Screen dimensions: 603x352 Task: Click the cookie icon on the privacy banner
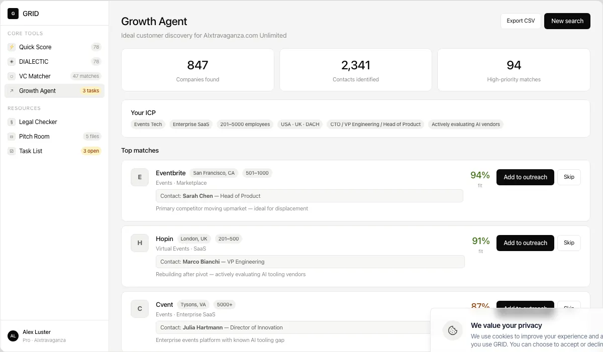(x=453, y=330)
